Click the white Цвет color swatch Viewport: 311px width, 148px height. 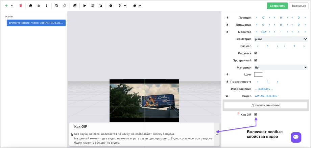point(259,74)
